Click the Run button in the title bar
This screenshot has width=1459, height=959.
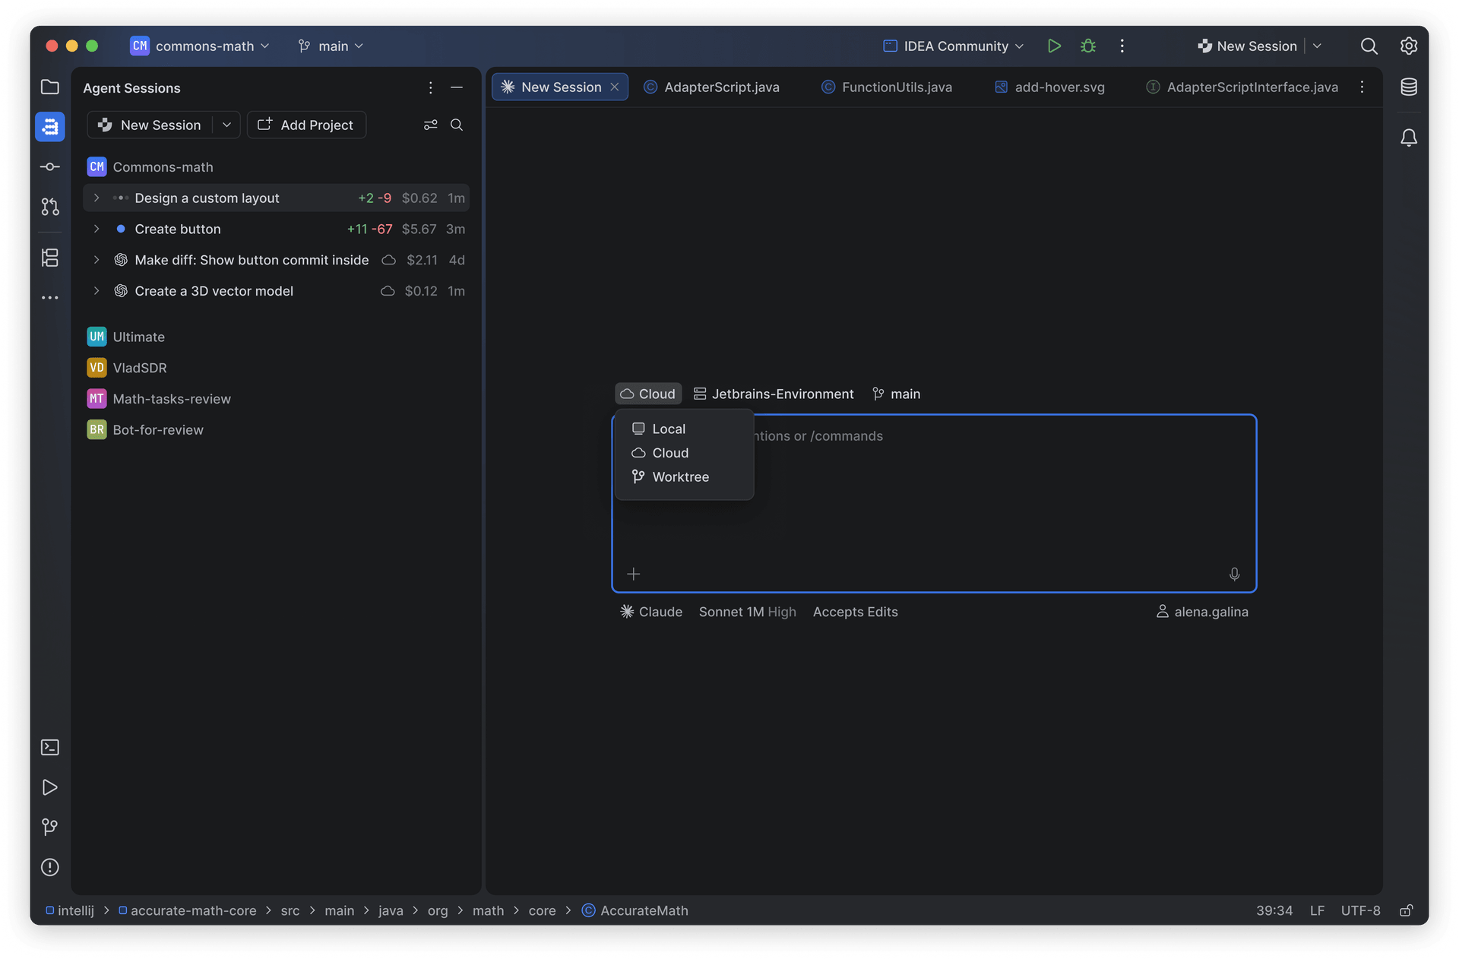click(1053, 46)
